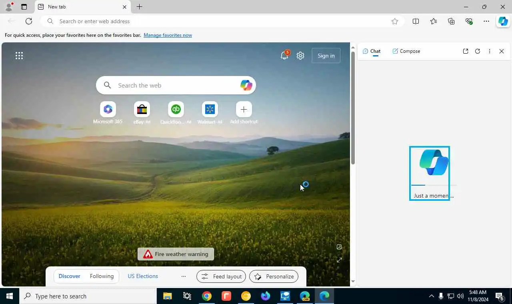The width and height of the screenshot is (512, 304).
Task: Open Copilot in new window icon
Action: [x=466, y=51]
